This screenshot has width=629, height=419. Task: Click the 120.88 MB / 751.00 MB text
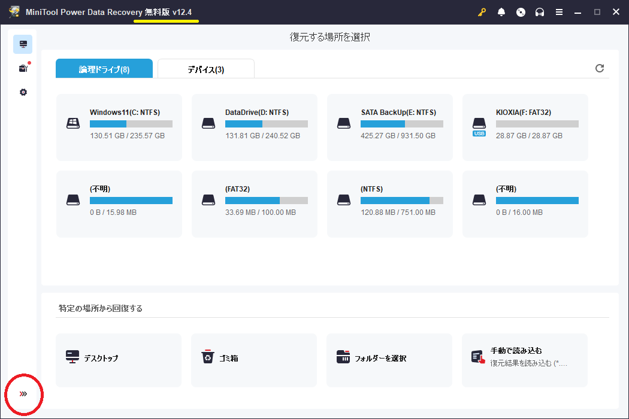398,212
